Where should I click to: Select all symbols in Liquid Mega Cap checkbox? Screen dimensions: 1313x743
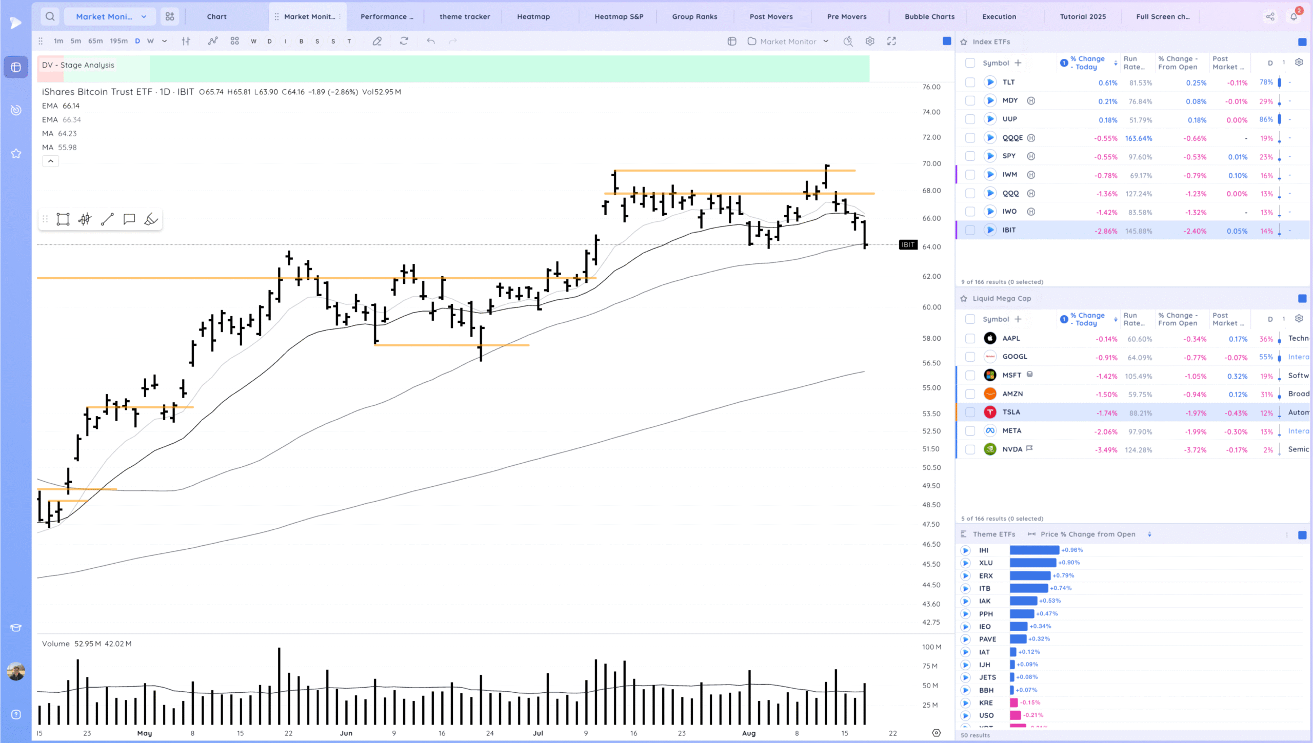tap(970, 319)
